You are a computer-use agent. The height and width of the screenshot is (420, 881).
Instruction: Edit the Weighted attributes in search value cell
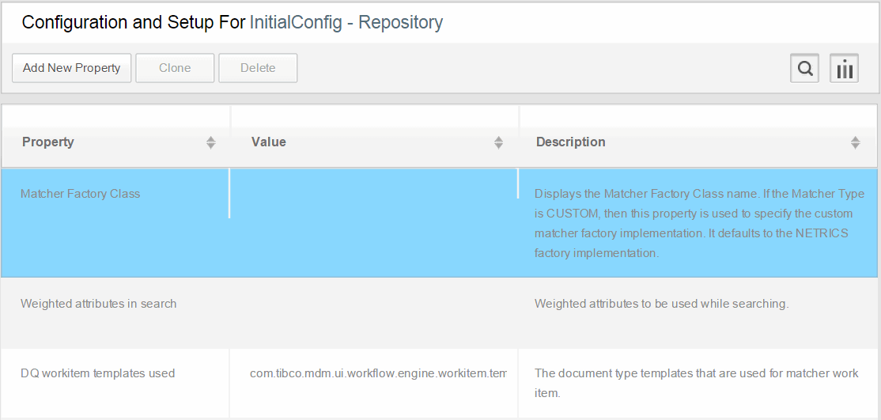[x=373, y=312]
